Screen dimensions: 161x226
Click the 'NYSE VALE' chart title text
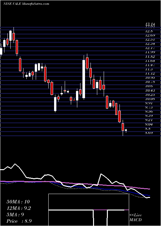point(26,4)
